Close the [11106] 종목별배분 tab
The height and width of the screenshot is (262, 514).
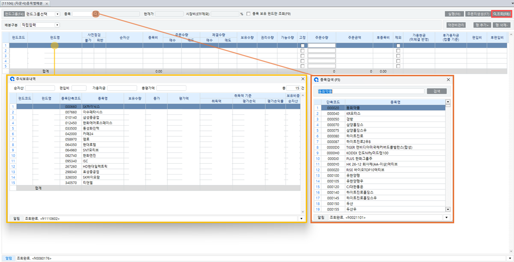tap(47, 3)
